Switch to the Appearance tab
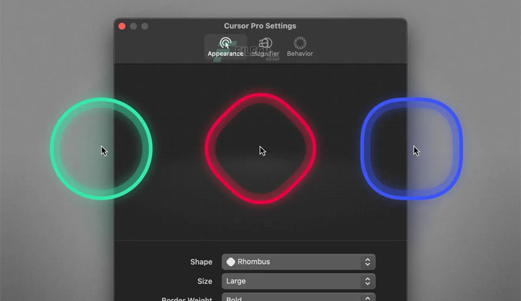Image resolution: width=521 pixels, height=301 pixels. (225, 47)
